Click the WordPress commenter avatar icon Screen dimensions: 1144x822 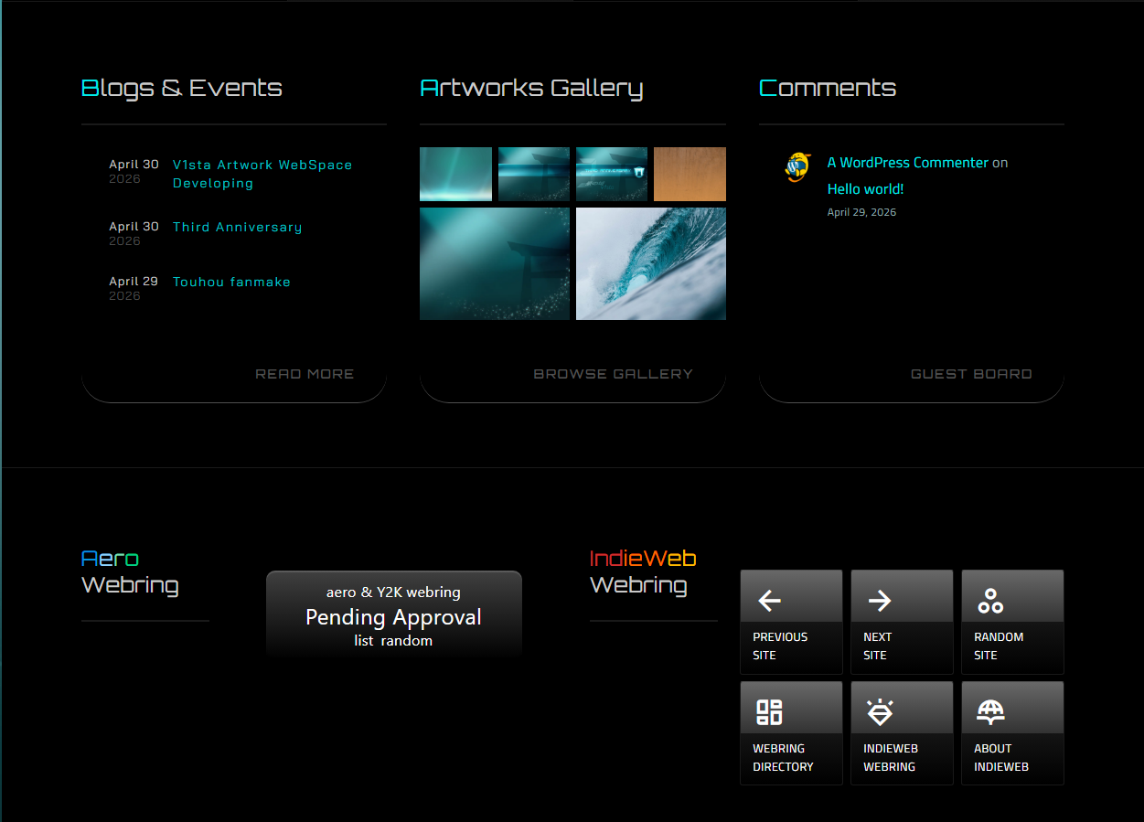(x=797, y=167)
